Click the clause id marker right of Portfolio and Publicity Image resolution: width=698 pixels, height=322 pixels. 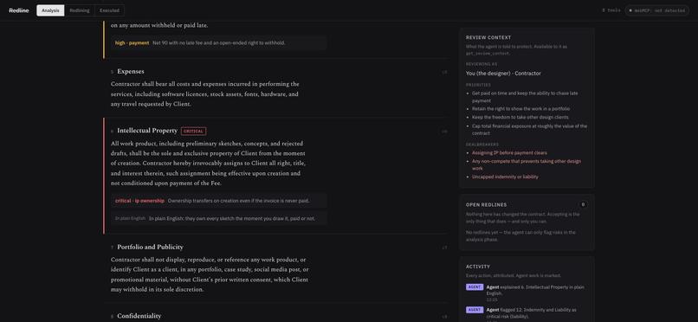tap(444, 248)
